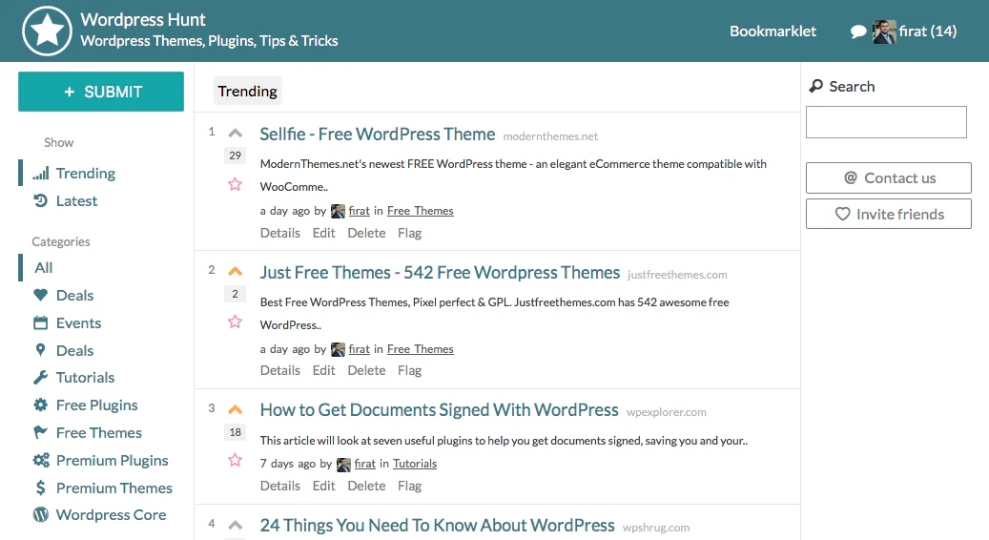Delete the Sellfie post

coord(366,233)
